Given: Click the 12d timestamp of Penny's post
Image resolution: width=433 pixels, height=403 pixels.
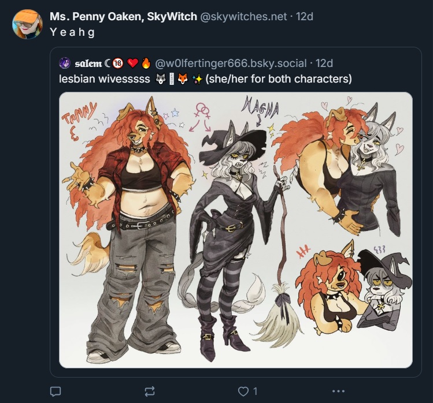Looking at the screenshot, I should tap(305, 17).
